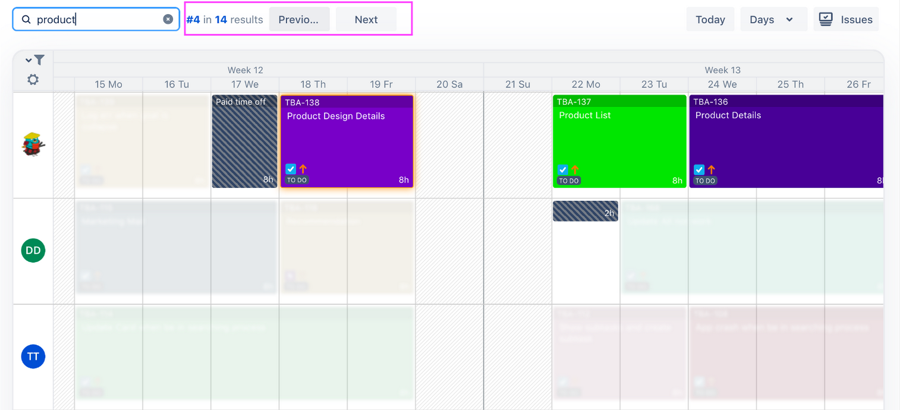The width and height of the screenshot is (900, 410).
Task: Toggle checkbox on TBA-137 Product List
Action: [x=563, y=169]
